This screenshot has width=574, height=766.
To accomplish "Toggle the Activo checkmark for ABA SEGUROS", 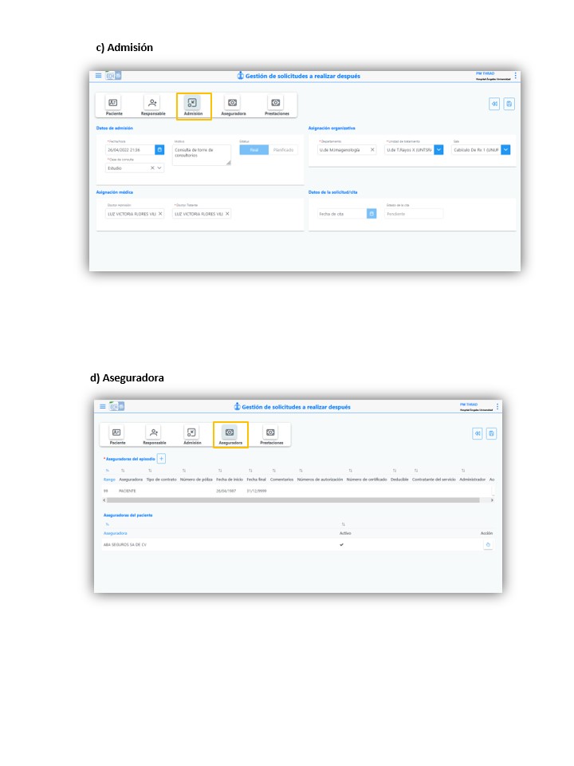I will [342, 544].
